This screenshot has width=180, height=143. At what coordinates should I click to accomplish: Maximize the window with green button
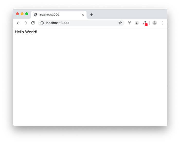point(27,14)
